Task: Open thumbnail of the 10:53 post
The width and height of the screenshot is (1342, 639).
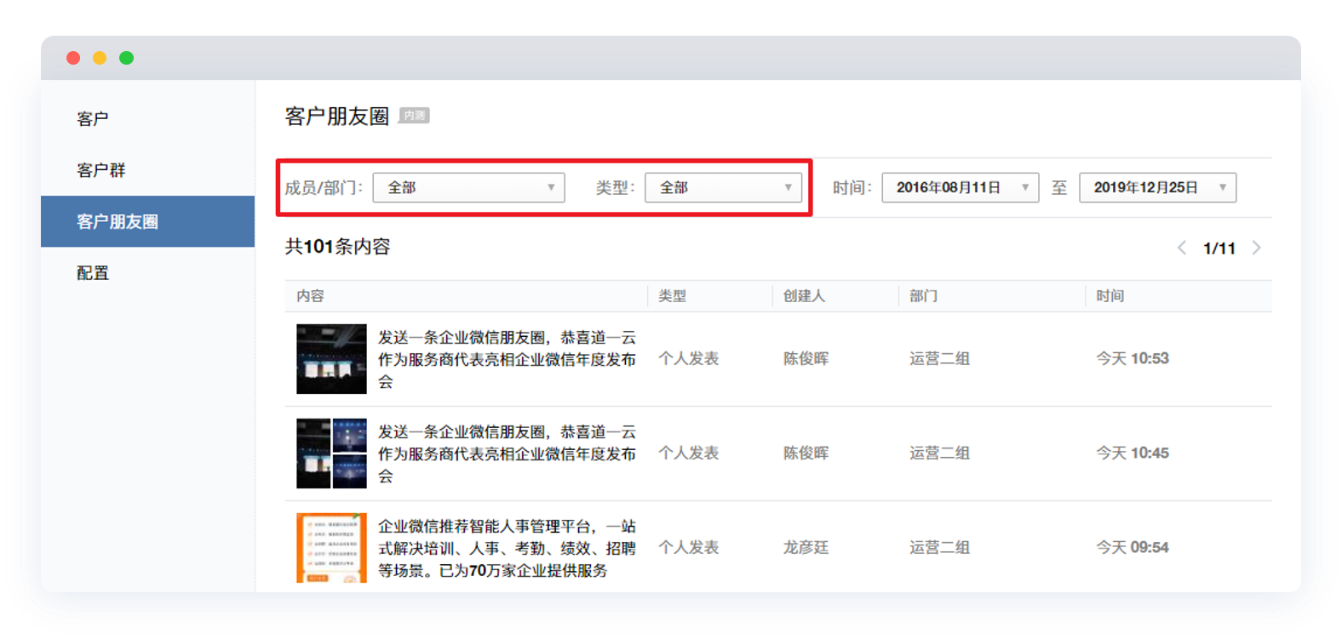Action: click(331, 359)
